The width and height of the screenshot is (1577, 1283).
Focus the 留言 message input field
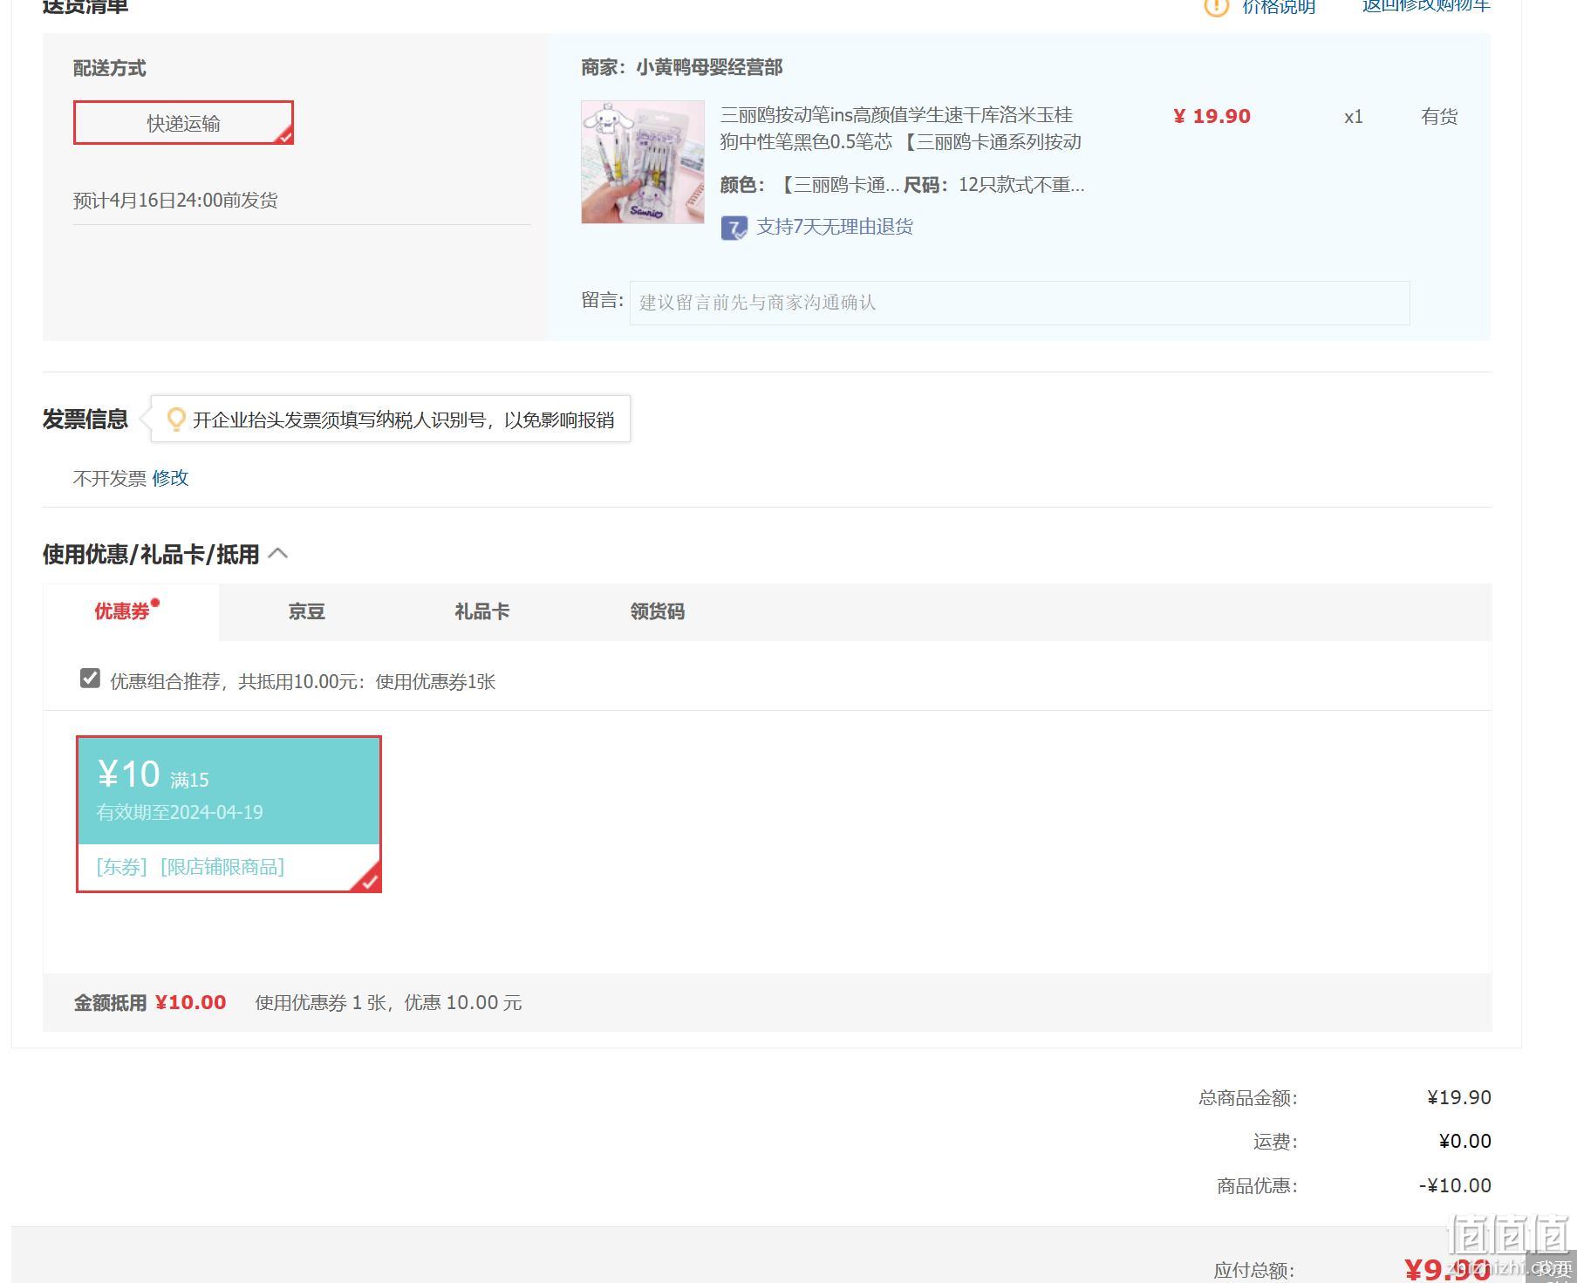pyautogui.click(x=1020, y=303)
